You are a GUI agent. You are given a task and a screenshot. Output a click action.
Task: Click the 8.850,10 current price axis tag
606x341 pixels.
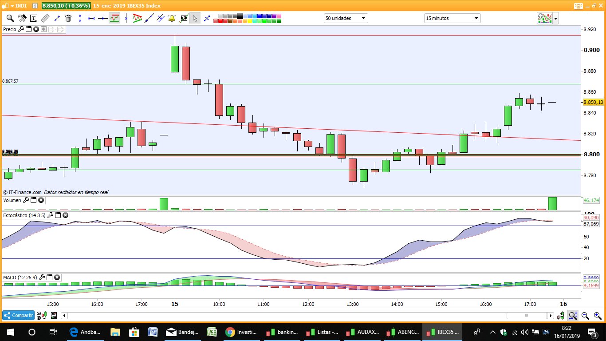593,102
